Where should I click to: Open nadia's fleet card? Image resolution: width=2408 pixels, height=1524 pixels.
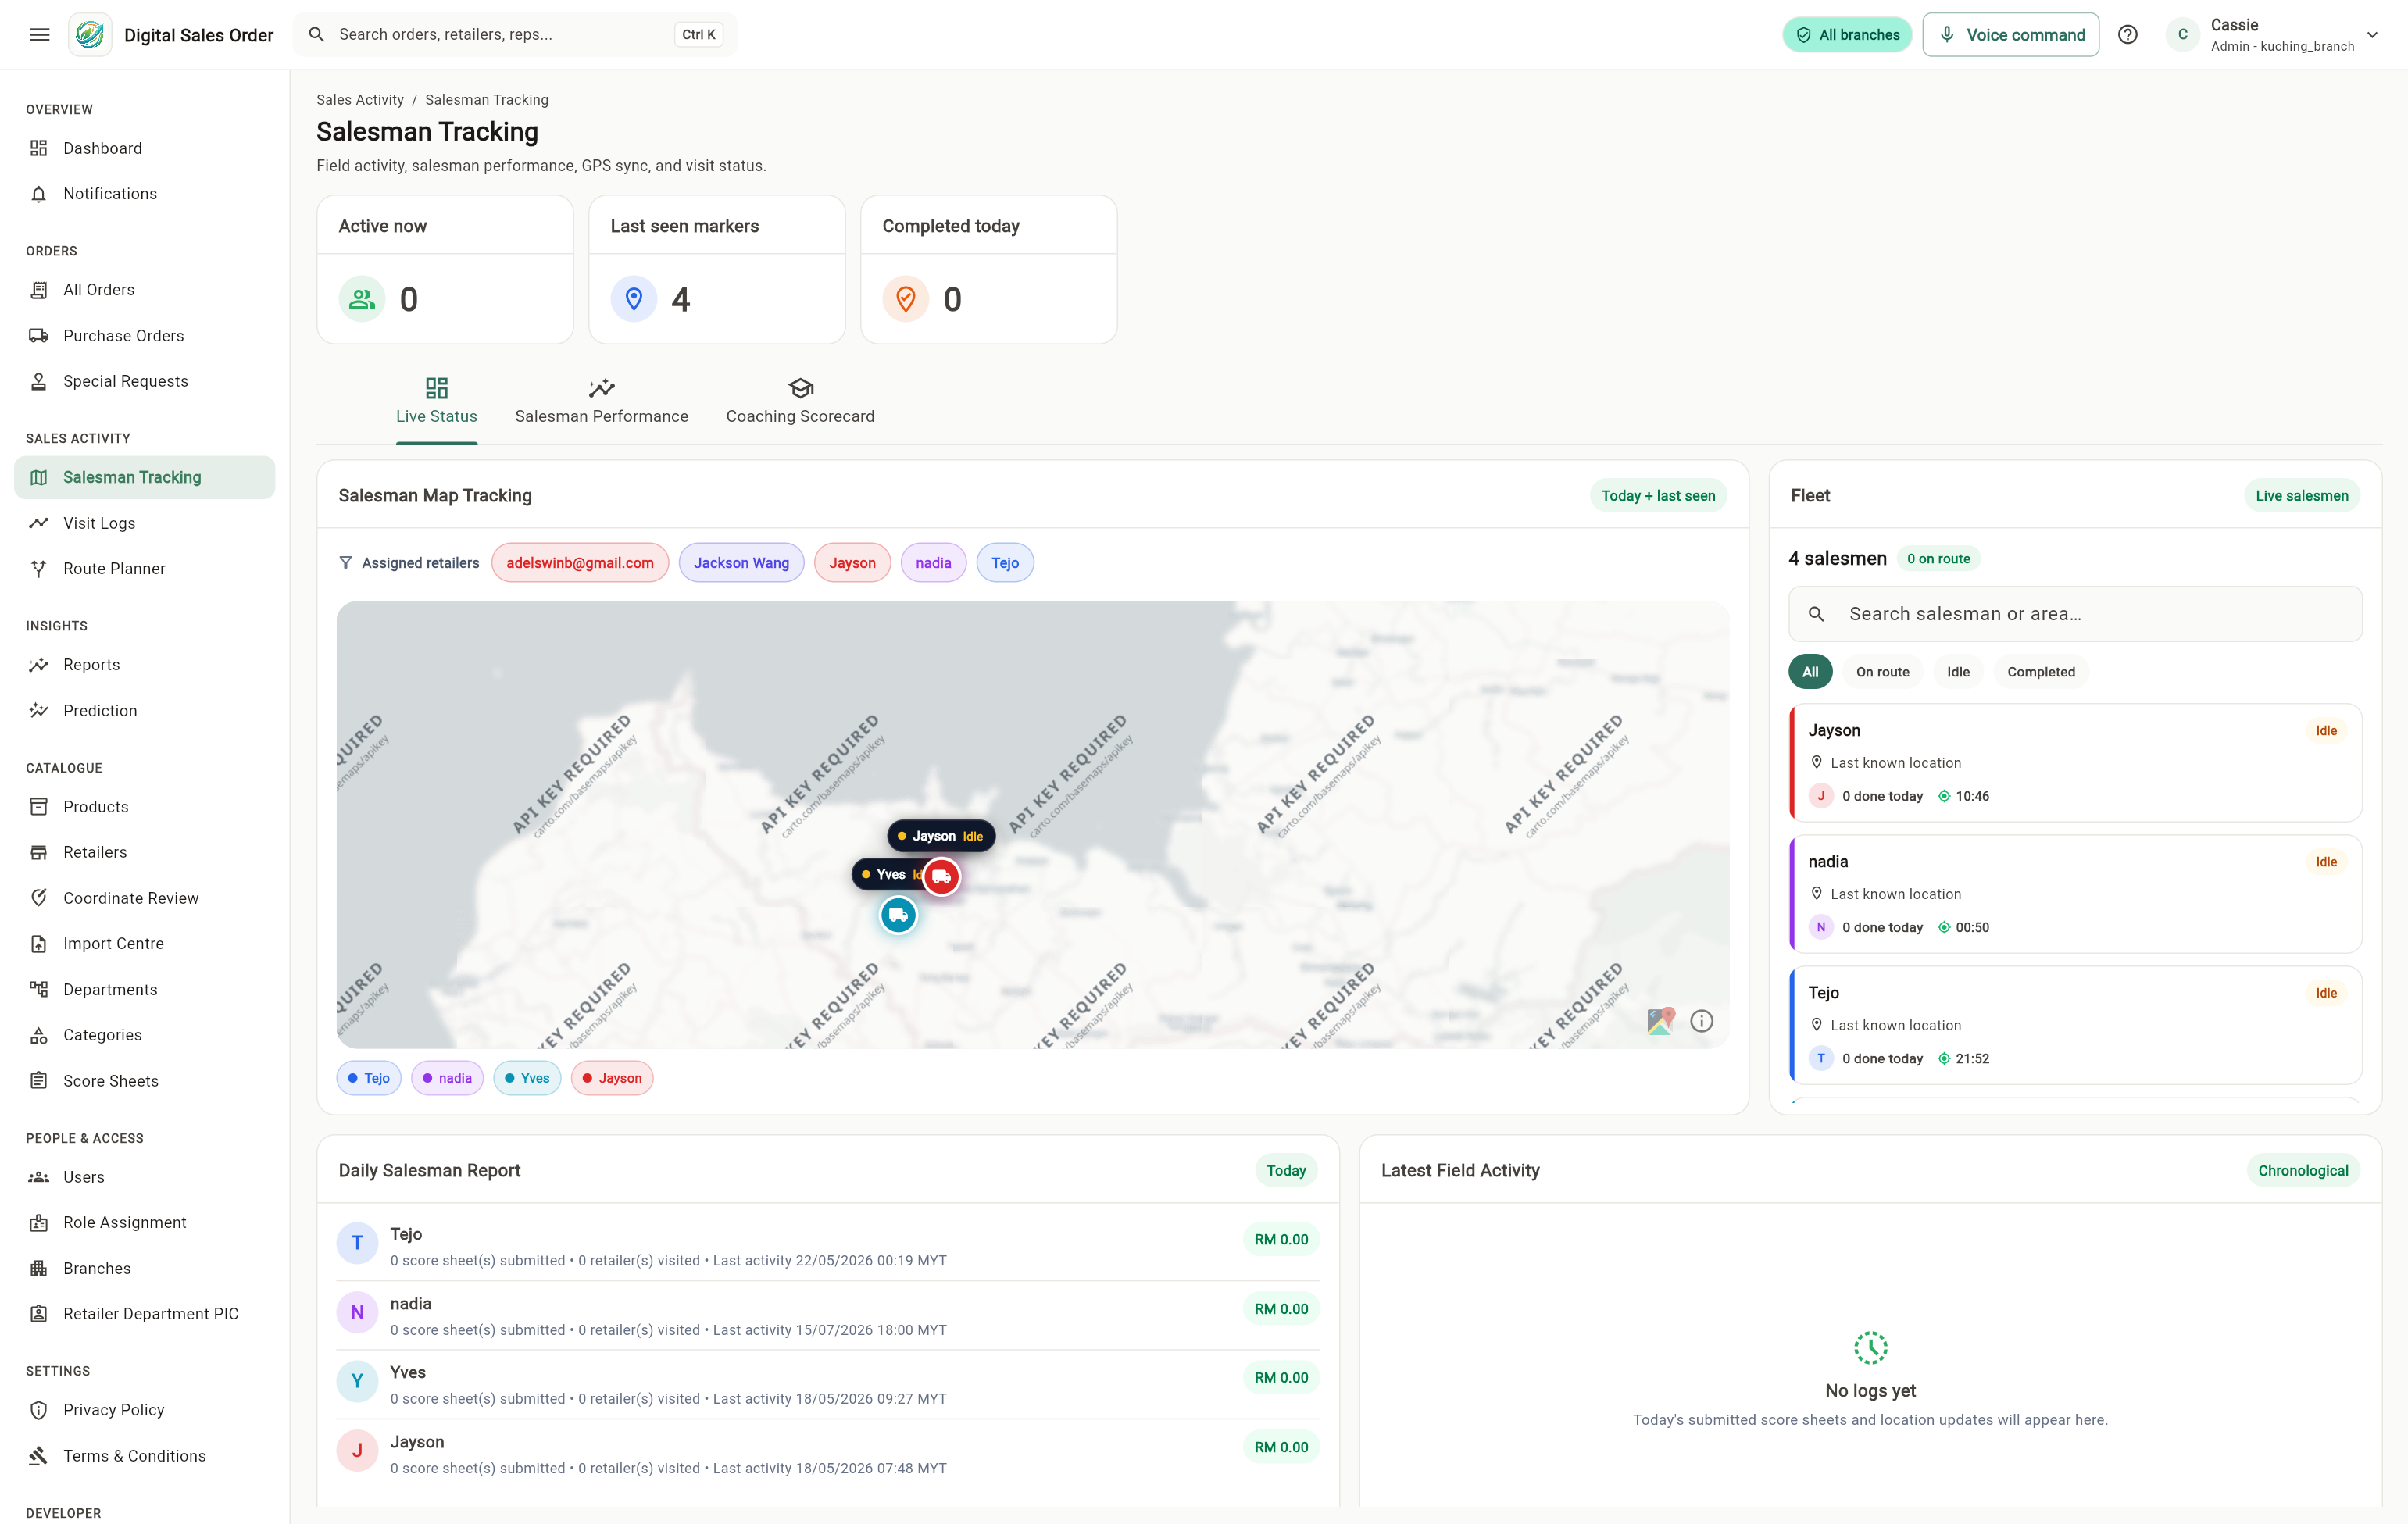pos(2076,894)
